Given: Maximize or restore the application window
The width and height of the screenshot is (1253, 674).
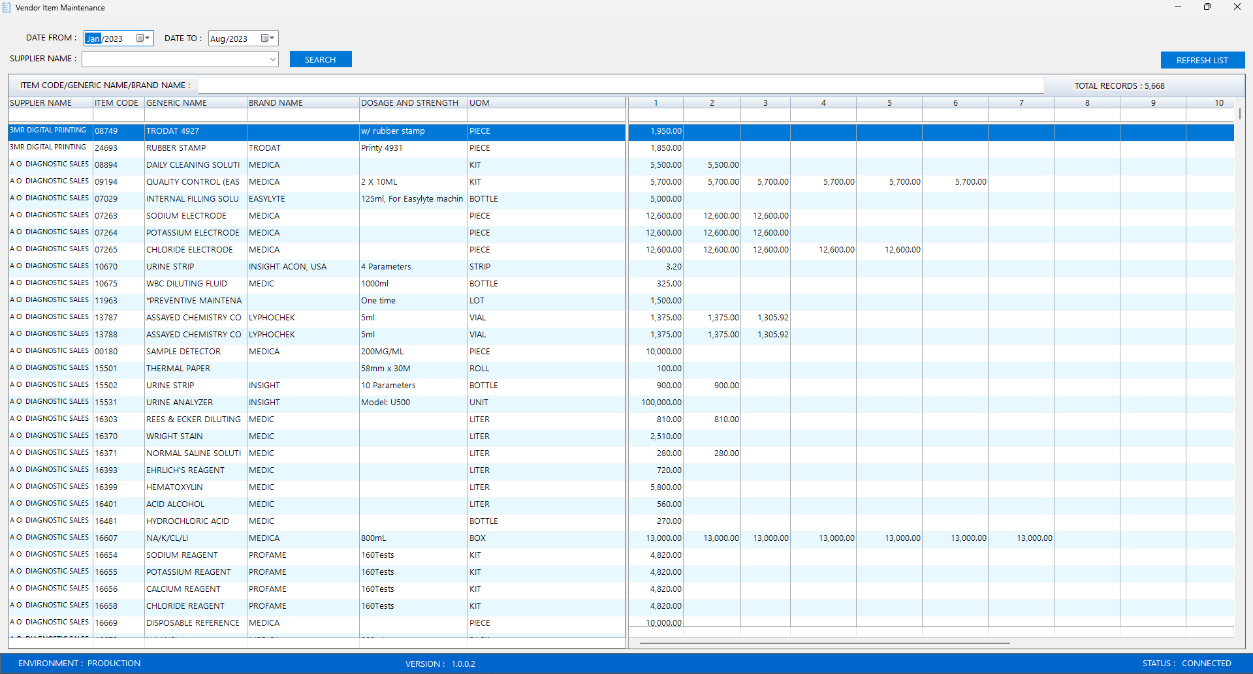Looking at the screenshot, I should coord(1207,7).
